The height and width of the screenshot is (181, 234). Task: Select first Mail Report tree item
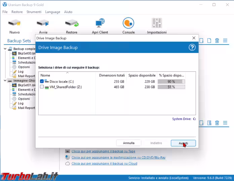tap(27, 76)
